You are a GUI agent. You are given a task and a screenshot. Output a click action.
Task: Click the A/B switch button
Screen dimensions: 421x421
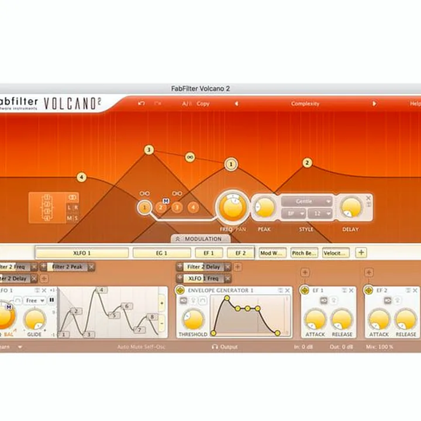187,103
